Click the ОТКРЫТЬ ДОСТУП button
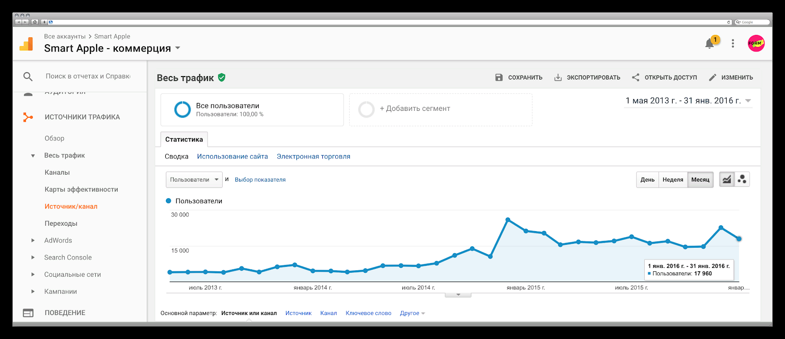Viewport: 785px width, 339px height. click(664, 78)
